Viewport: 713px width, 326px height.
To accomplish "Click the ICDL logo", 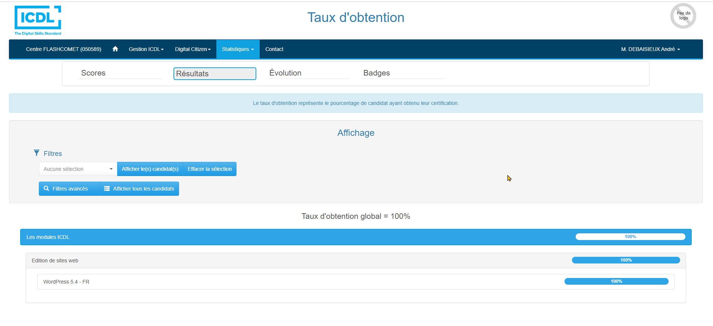I will 38,20.
